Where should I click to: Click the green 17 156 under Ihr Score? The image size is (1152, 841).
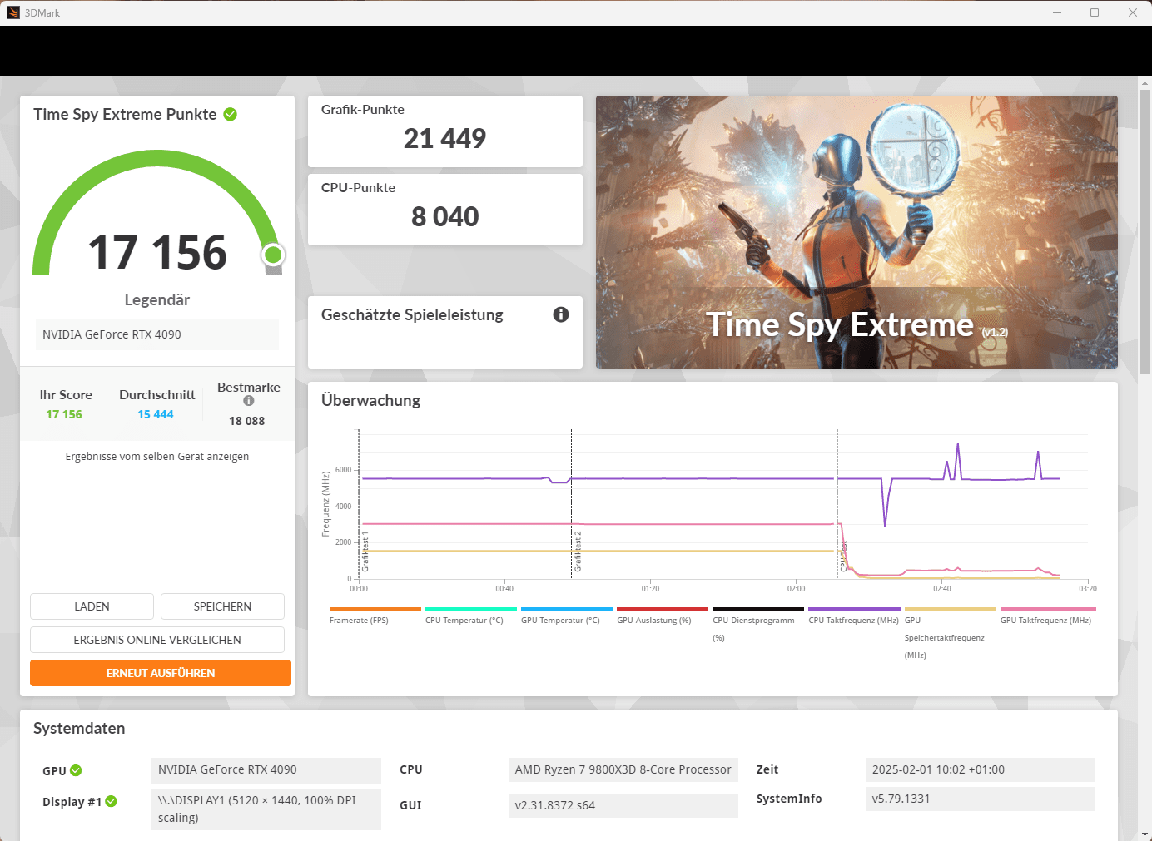pos(64,414)
